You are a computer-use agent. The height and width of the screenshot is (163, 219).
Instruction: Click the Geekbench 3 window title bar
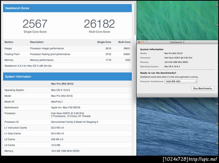(177, 42)
